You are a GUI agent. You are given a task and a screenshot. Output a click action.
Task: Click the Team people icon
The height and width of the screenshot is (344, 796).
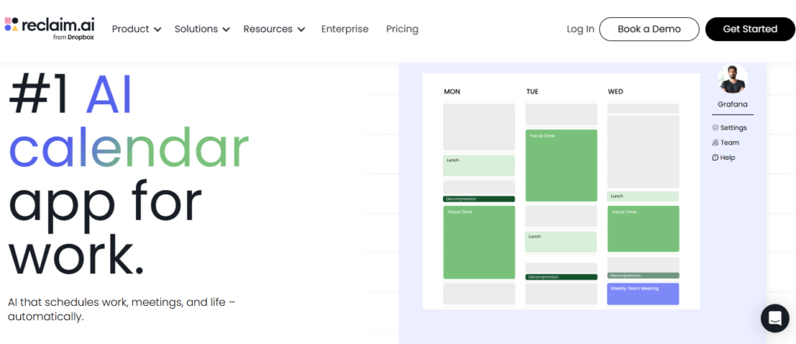[715, 143]
